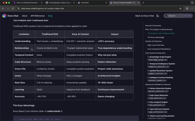Open the browser profile icon
This screenshot has height=121, width=195.
tap(187, 8)
